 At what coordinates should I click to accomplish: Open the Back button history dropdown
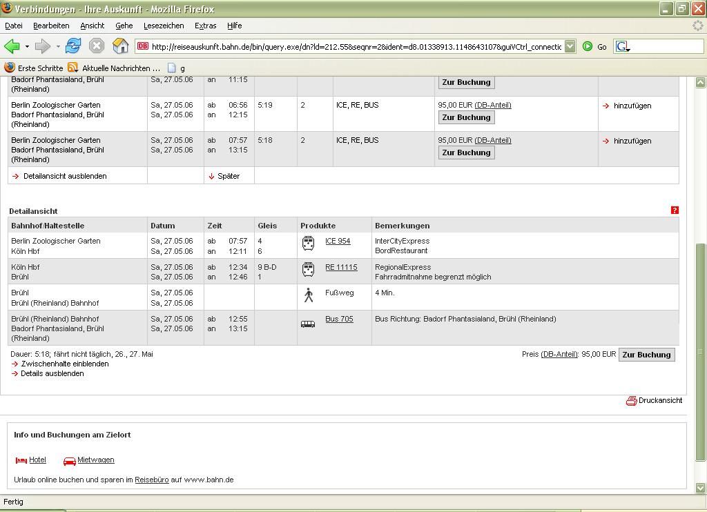coord(27,47)
